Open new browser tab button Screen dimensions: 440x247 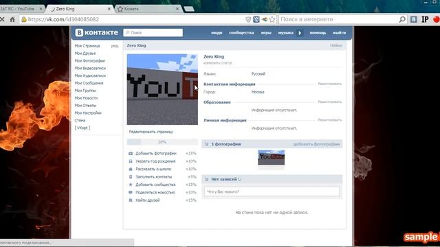pyautogui.click(x=189, y=9)
